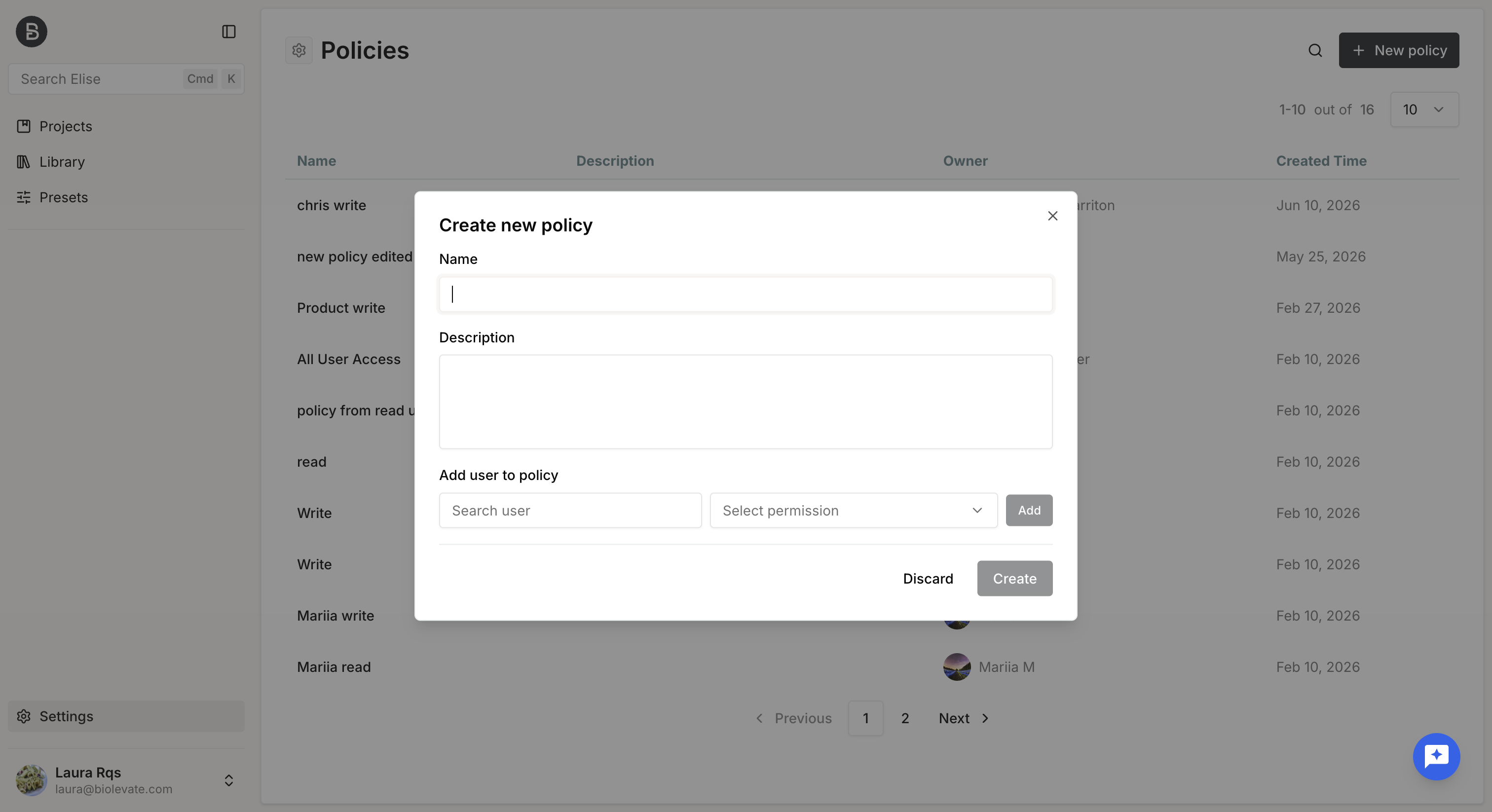Click the Add user button
Image resolution: width=1492 pixels, height=812 pixels.
pos(1029,510)
